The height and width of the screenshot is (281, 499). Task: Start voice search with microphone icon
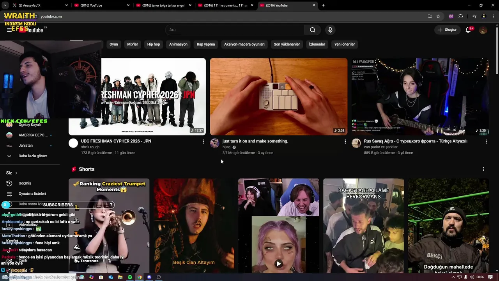pos(330,30)
